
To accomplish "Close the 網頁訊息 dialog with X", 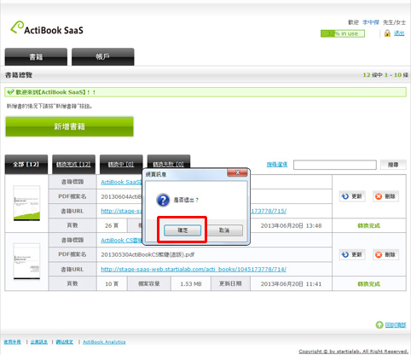I will click(x=237, y=172).
